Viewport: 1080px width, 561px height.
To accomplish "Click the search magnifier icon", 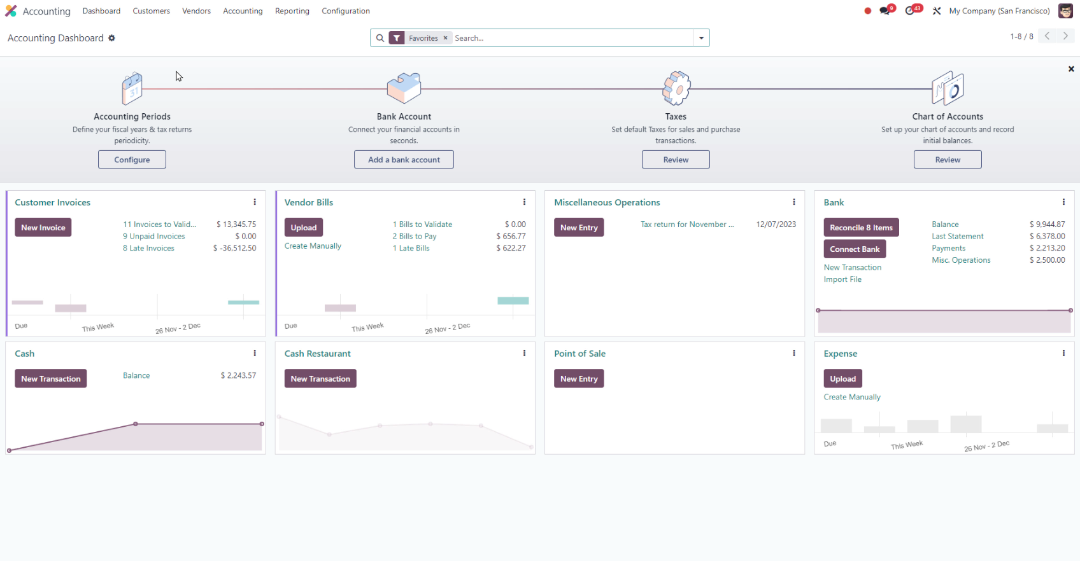I will click(380, 38).
